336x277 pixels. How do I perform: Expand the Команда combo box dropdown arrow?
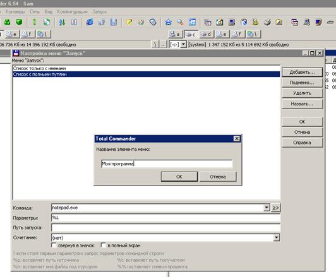(267, 208)
